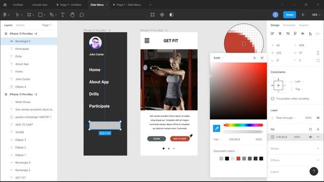Activate the eyedropper in color picker
The image size is (324, 182).
tap(217, 128)
